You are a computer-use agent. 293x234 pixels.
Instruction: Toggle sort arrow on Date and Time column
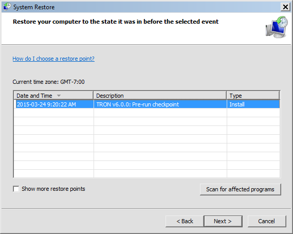pyautogui.click(x=59, y=96)
